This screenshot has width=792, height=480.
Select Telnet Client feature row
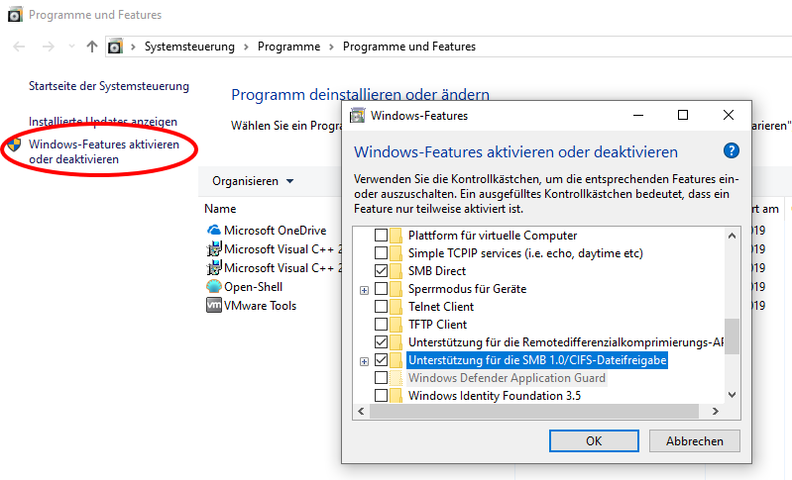tap(441, 307)
